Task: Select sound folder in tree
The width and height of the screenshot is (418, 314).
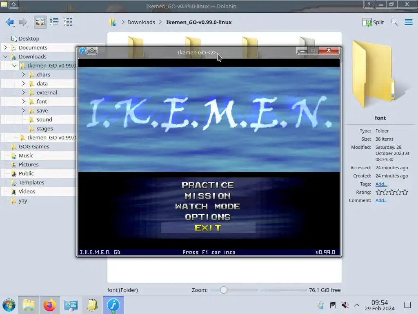Action: click(44, 120)
